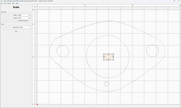The image size is (181, 108).
Task: Toggle the Keep Proportions checkbox
Action: (x=18, y=21)
